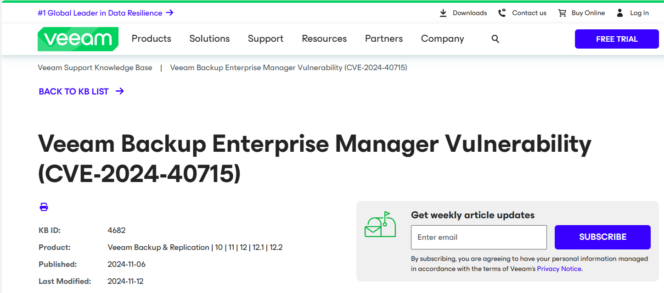The height and width of the screenshot is (293, 664).
Task: Click the Enter email field
Action: [x=479, y=237]
